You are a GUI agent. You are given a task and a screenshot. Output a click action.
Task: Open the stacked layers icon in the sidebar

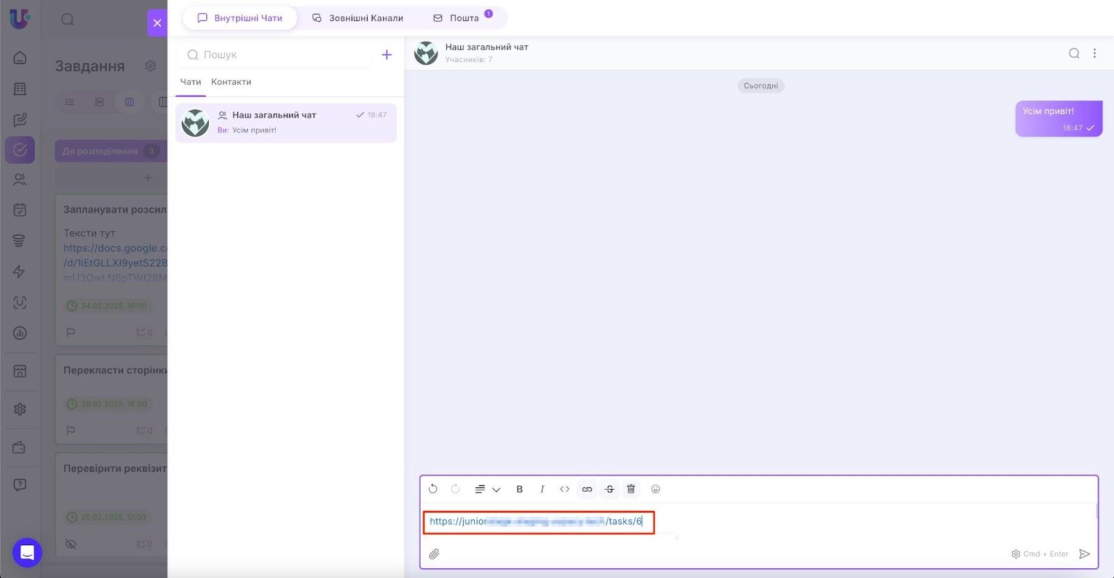tap(19, 241)
